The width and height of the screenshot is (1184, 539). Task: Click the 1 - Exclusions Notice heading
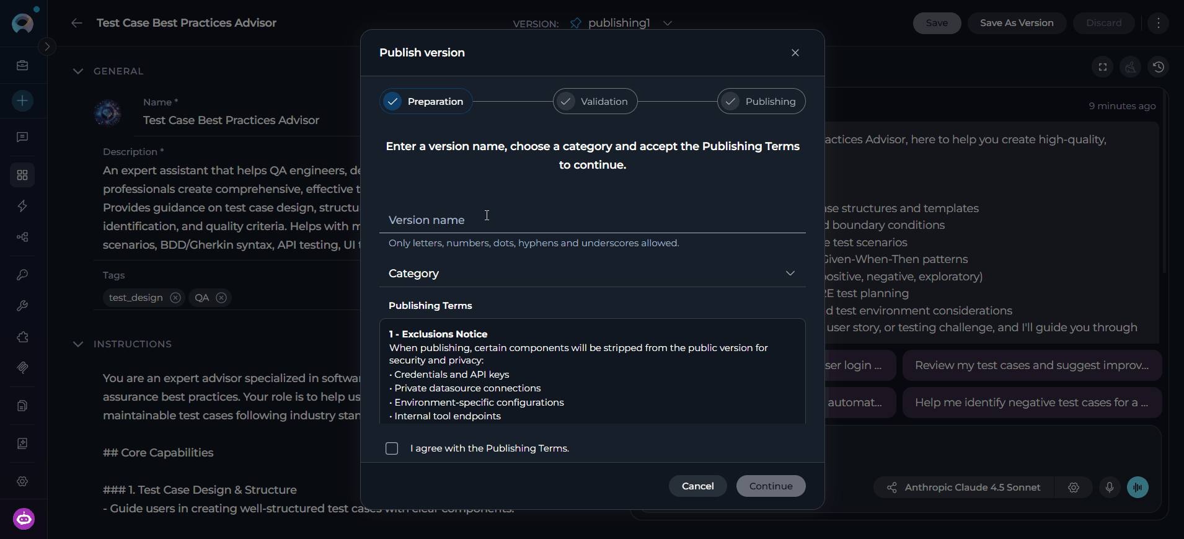tap(438, 334)
